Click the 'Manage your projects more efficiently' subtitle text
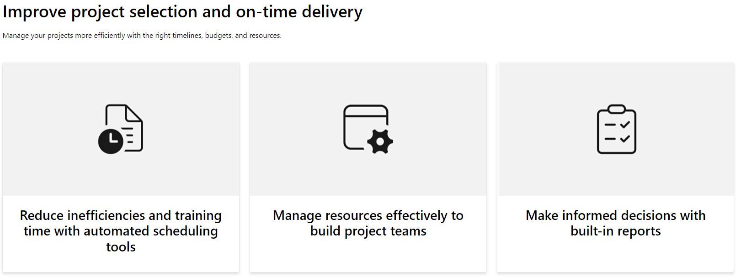The image size is (741, 277). point(142,36)
